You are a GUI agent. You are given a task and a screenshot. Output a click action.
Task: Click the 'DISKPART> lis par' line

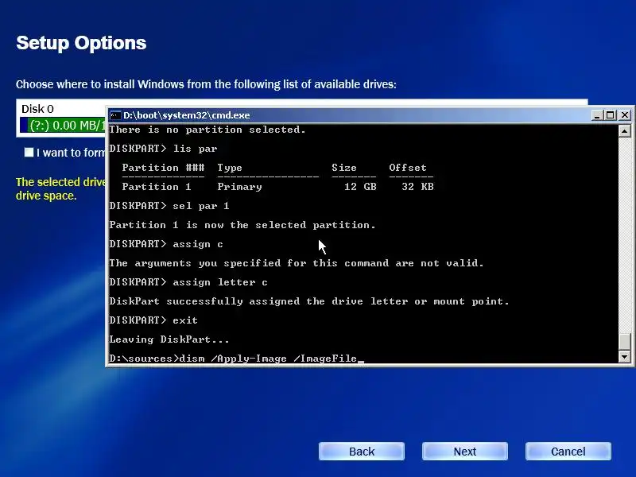point(163,149)
